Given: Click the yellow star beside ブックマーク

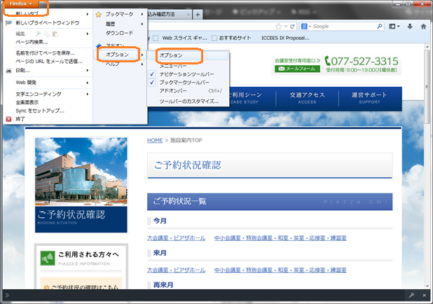Looking at the screenshot, I should point(98,14).
